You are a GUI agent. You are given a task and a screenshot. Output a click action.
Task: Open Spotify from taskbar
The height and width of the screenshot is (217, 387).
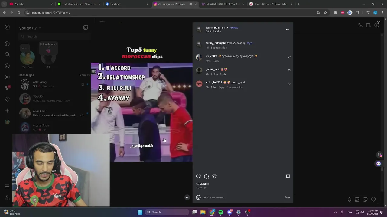pos(221,212)
